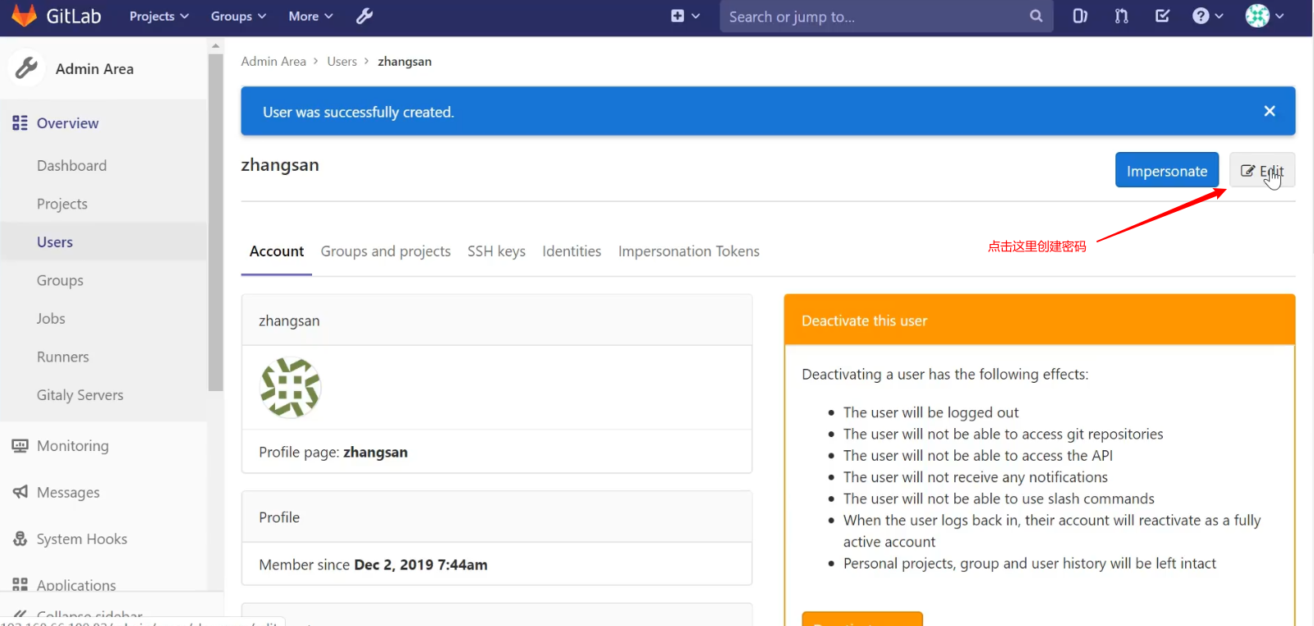Expand the Groups navbar dropdown

[x=238, y=16]
